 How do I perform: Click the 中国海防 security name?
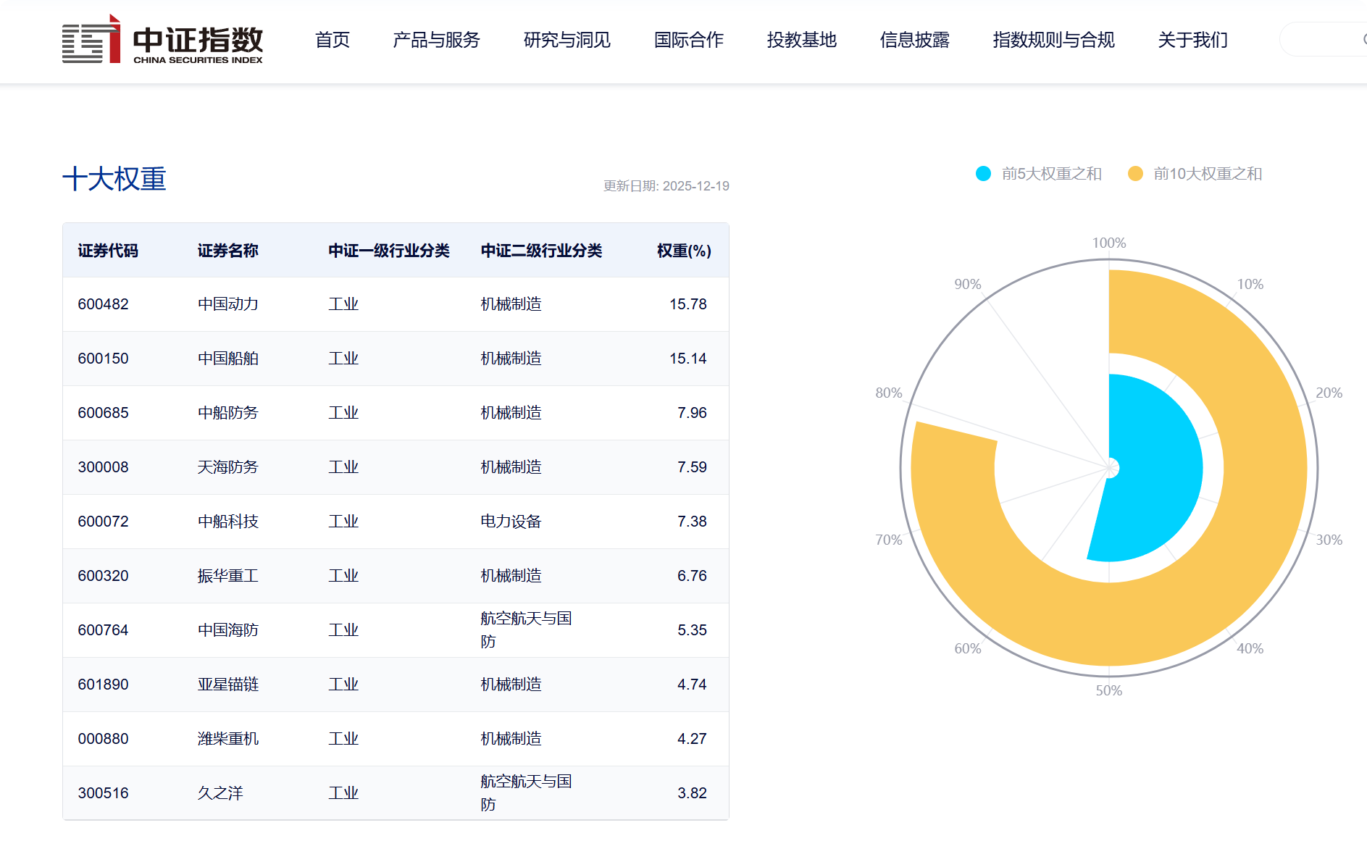(228, 630)
